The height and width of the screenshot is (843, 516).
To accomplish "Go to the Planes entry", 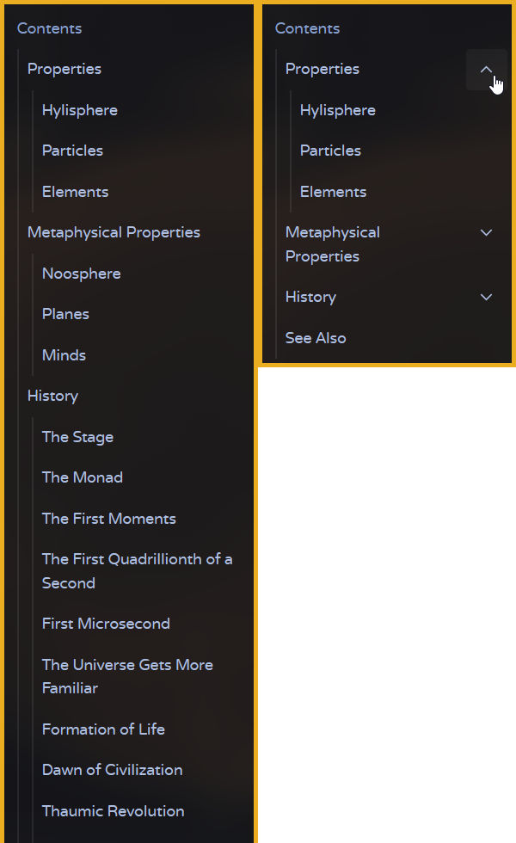I will tap(65, 314).
